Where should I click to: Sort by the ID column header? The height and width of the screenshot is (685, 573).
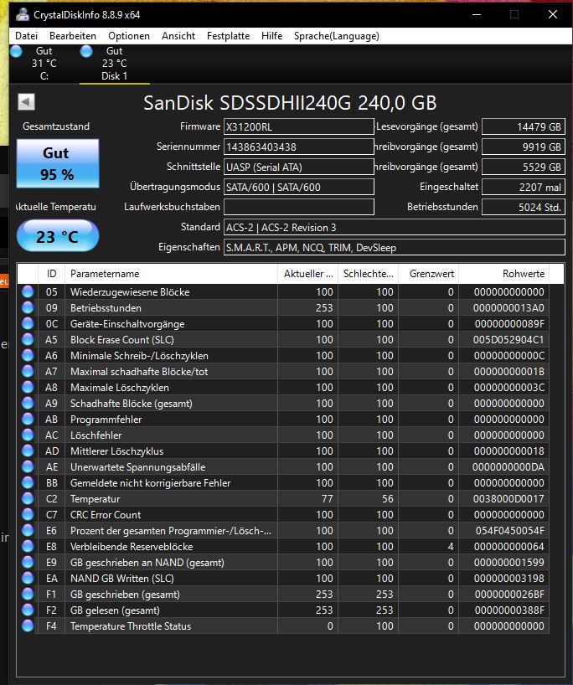[52, 274]
